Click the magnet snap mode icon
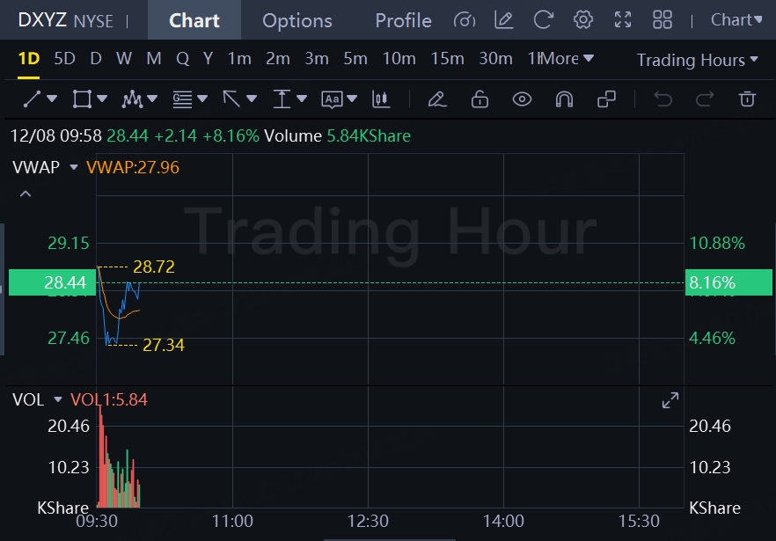Screen dimensions: 776x541 tap(564, 99)
